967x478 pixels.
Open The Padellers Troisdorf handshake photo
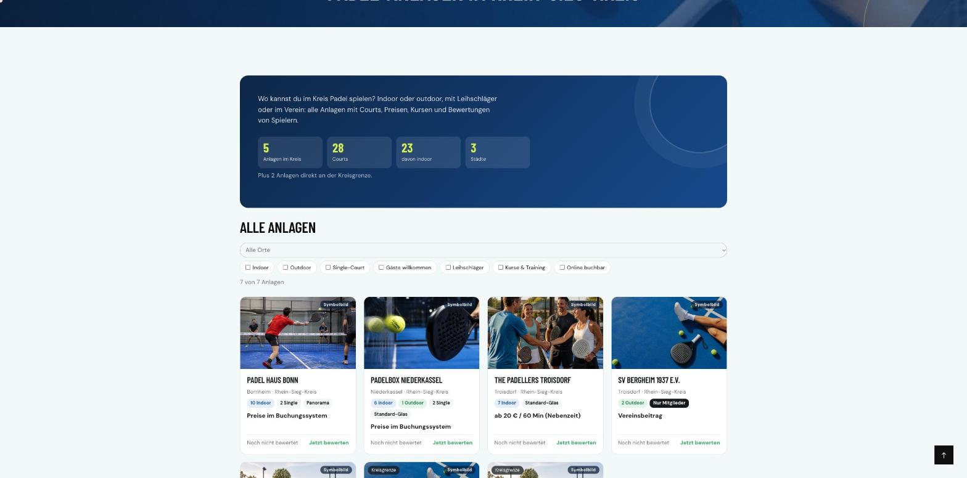pos(545,333)
